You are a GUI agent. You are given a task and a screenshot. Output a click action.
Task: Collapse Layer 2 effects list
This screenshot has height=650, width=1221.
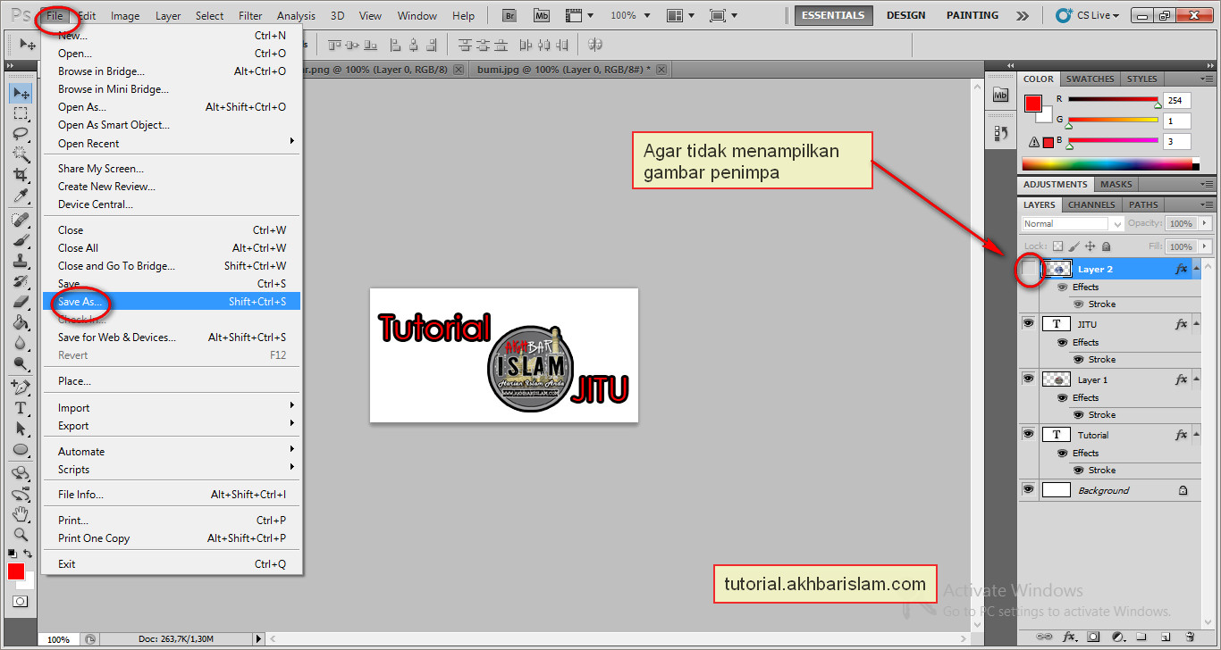pos(1196,269)
